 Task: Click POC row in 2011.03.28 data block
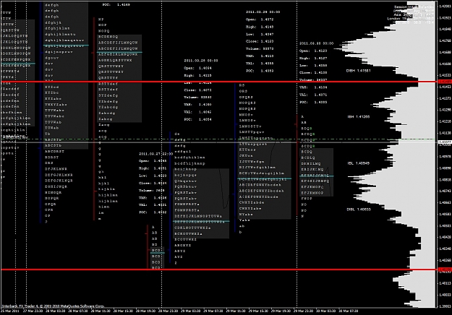[197, 119]
